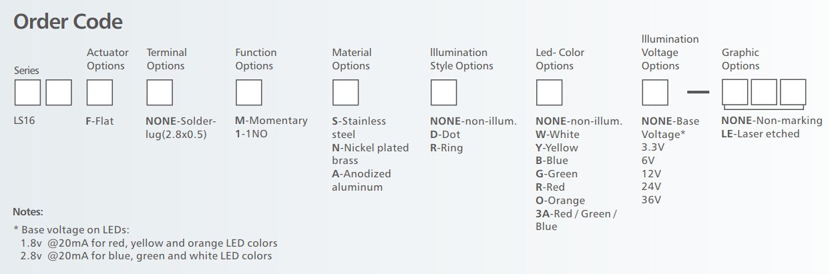Click the Terminal Options code box
Viewport: 830px width, 274px height.
(160, 93)
